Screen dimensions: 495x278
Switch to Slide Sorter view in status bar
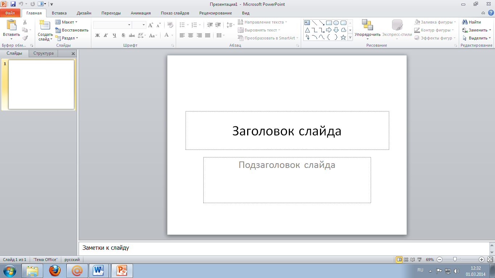[406, 260]
